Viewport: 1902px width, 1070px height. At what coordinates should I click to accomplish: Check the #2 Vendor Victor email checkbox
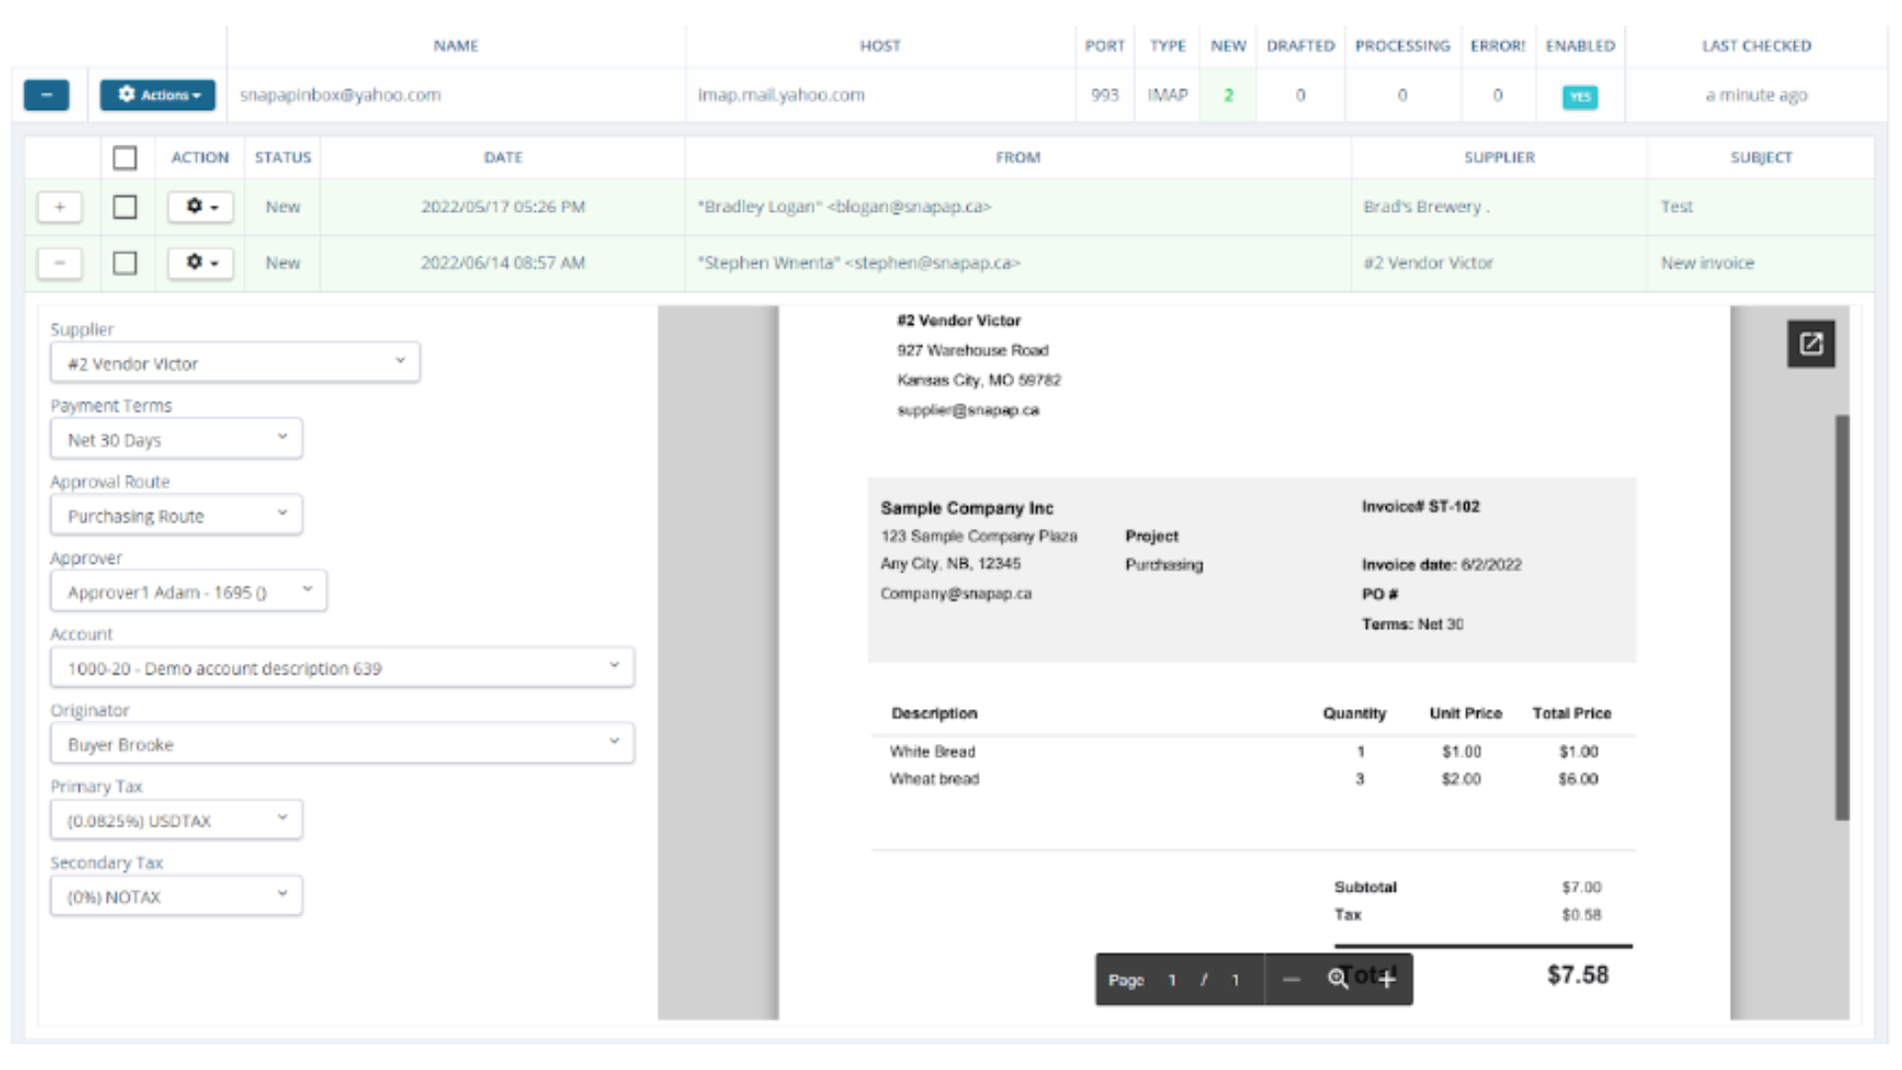pyautogui.click(x=125, y=263)
